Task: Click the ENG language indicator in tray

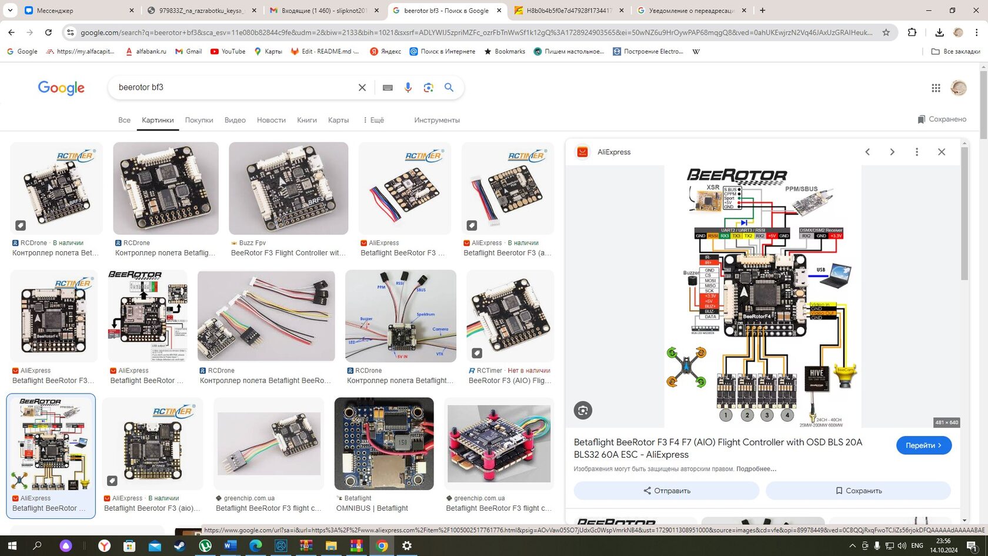Action: click(x=917, y=545)
